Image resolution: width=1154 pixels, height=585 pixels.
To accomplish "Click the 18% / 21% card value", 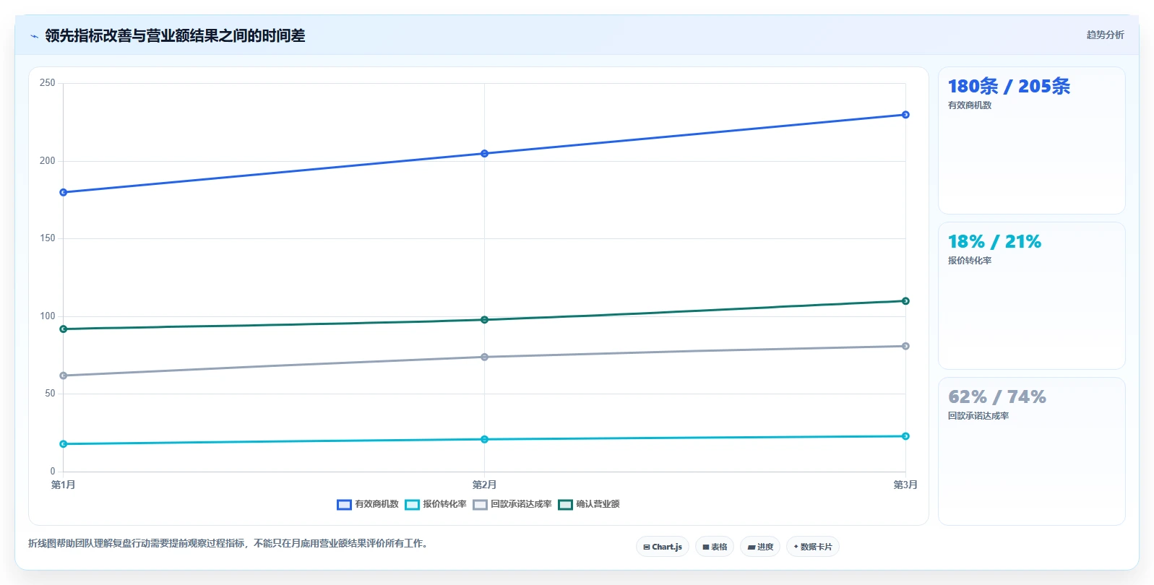I will pos(994,242).
